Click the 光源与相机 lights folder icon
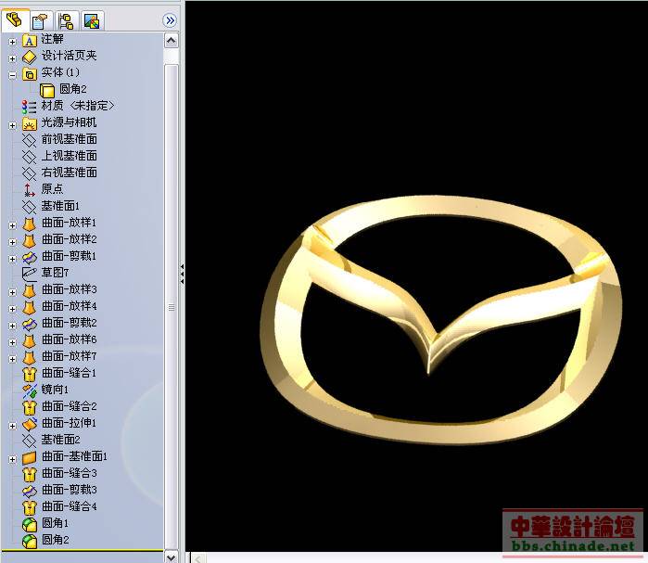Viewport: 648px width, 563px height. click(x=30, y=123)
